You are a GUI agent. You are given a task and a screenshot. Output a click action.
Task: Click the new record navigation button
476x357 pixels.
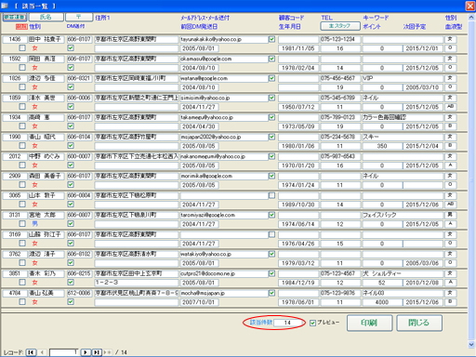[x=108, y=352]
